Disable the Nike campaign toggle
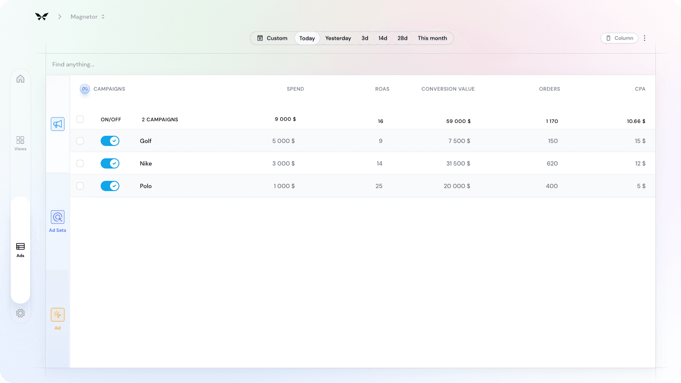The image size is (681, 383). pyautogui.click(x=110, y=163)
